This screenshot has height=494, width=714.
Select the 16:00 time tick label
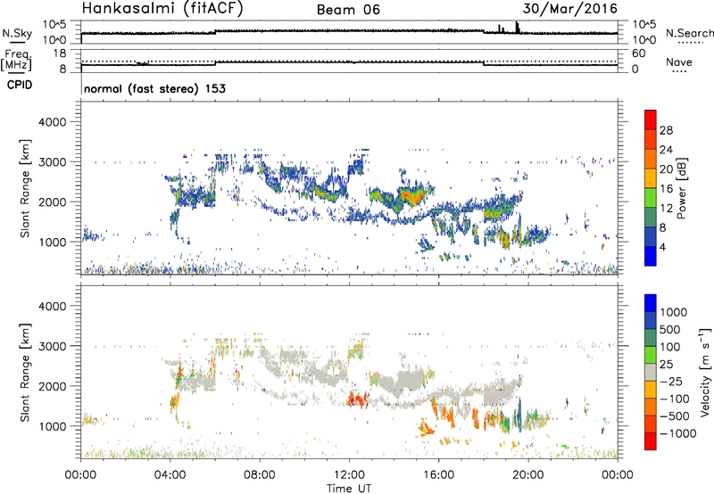click(438, 475)
